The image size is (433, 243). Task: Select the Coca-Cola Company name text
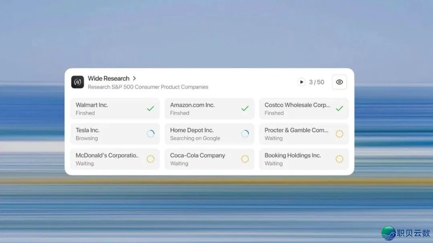[197, 155]
